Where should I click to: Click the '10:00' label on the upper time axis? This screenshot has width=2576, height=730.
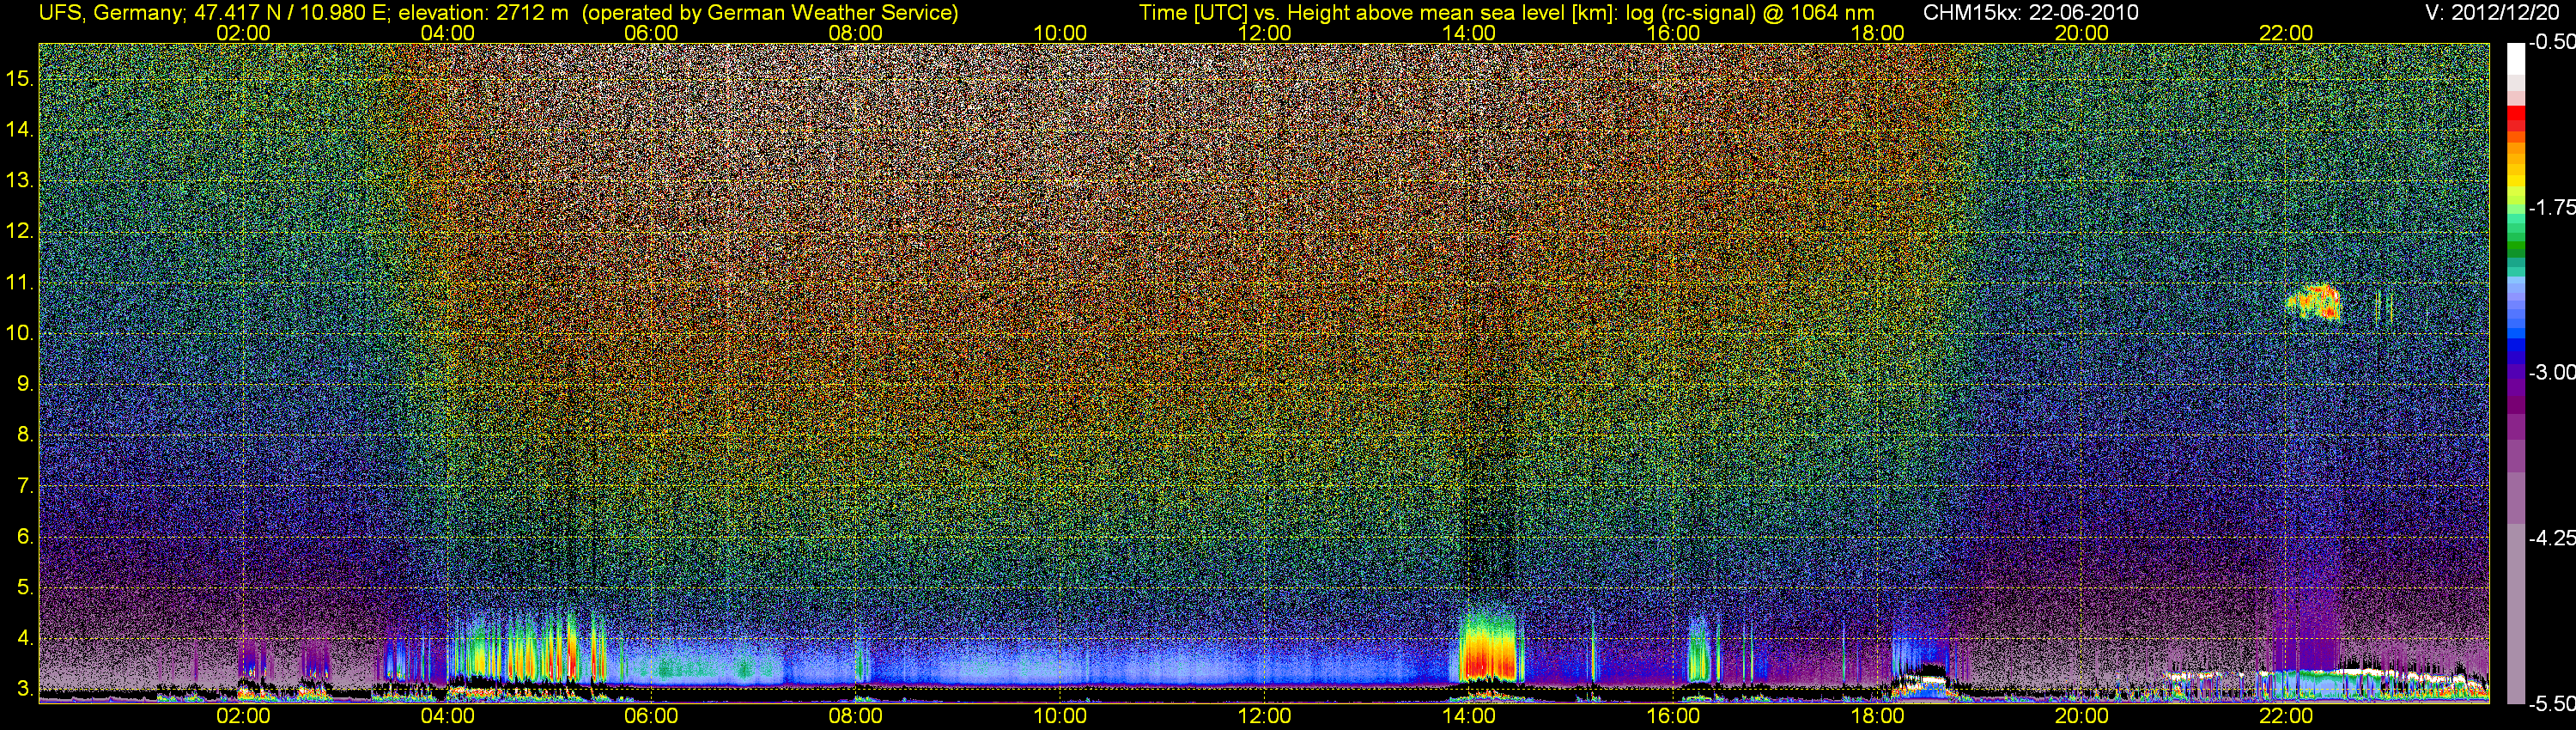1060,33
